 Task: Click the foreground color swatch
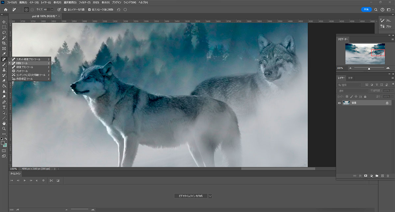click(3, 143)
